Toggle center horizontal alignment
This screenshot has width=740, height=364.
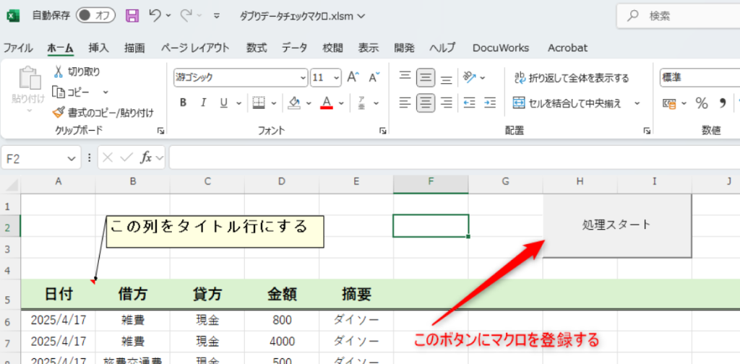click(426, 103)
